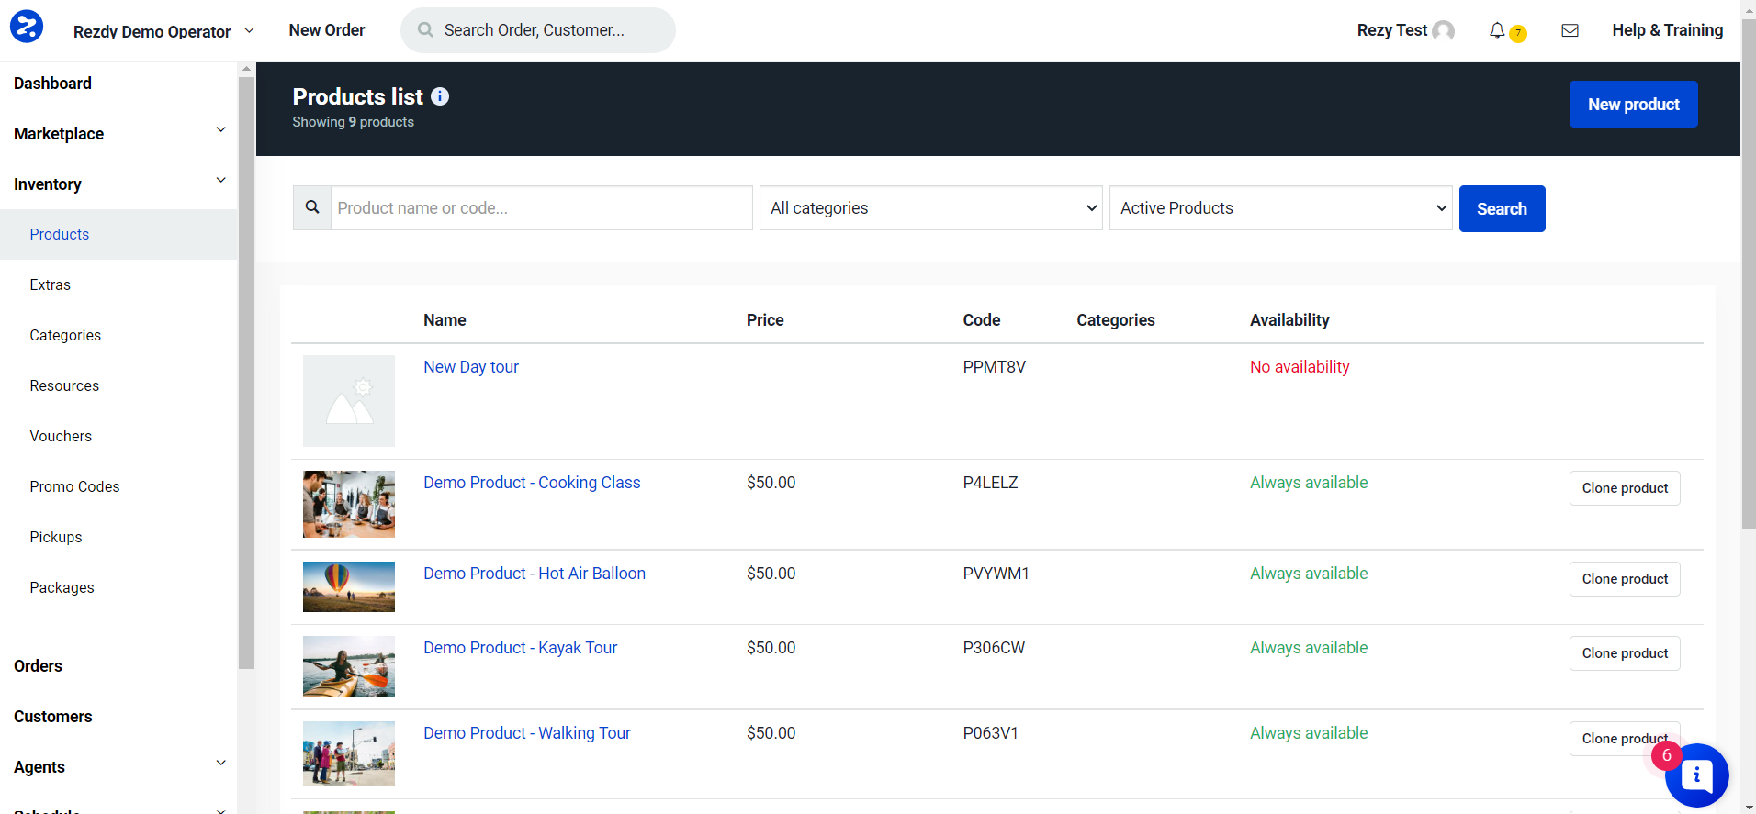Click the info icon beside Products list

[440, 96]
